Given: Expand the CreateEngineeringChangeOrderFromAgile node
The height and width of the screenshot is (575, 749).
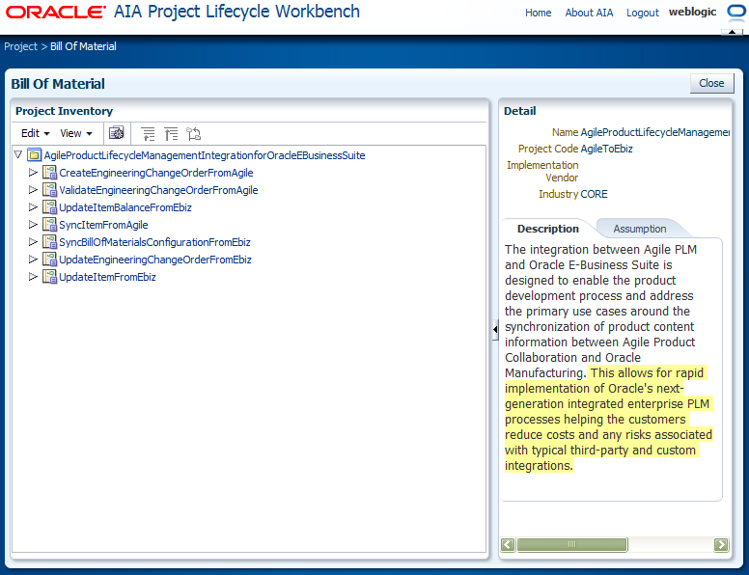Looking at the screenshot, I should (33, 173).
